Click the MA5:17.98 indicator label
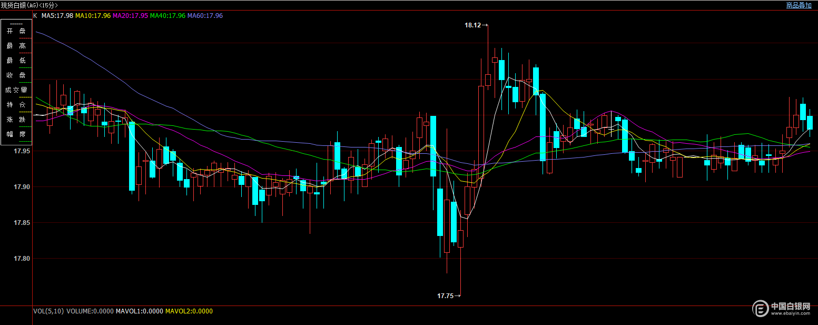This screenshot has height=325, width=818. pyautogui.click(x=57, y=16)
